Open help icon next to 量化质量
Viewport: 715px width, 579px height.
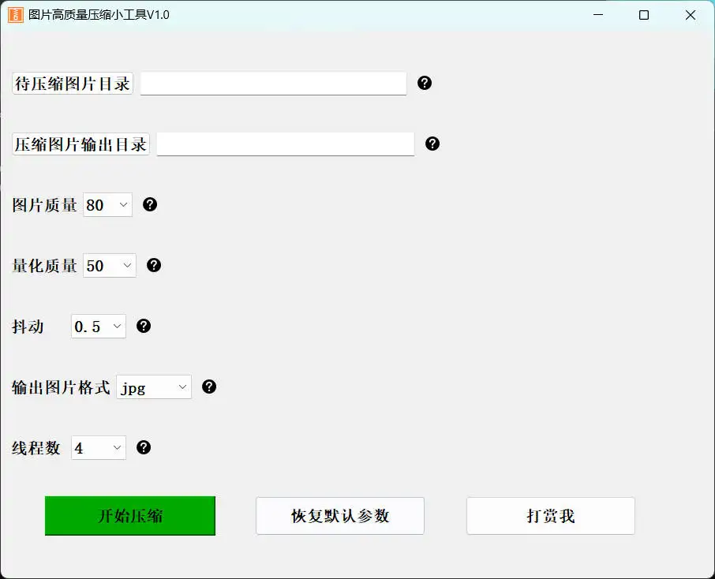click(154, 265)
